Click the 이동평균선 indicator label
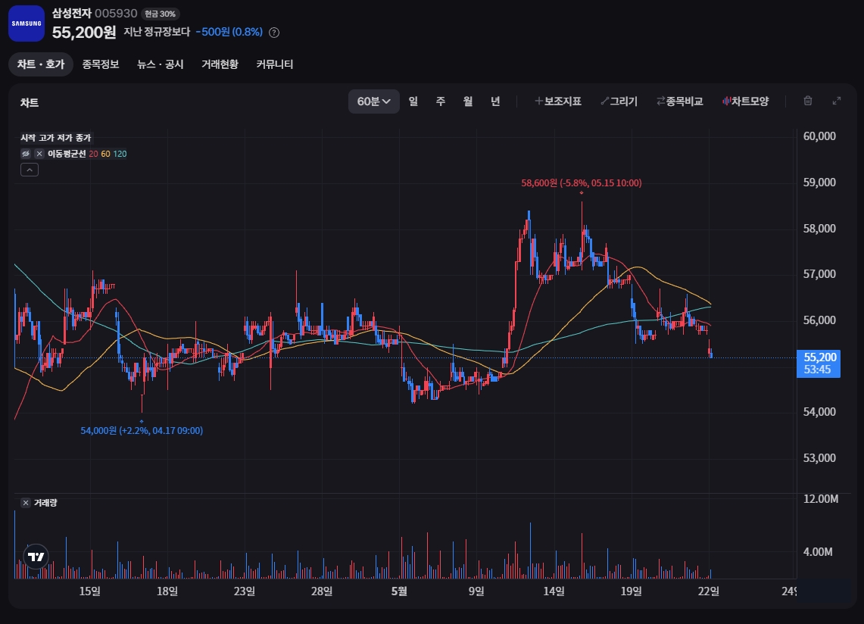The height and width of the screenshot is (624, 864). [67, 154]
